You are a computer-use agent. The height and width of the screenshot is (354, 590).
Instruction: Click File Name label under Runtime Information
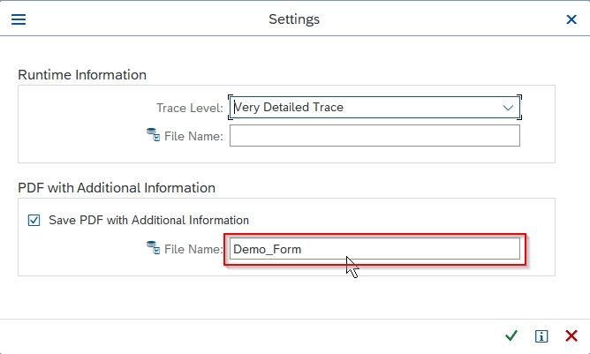(x=193, y=136)
